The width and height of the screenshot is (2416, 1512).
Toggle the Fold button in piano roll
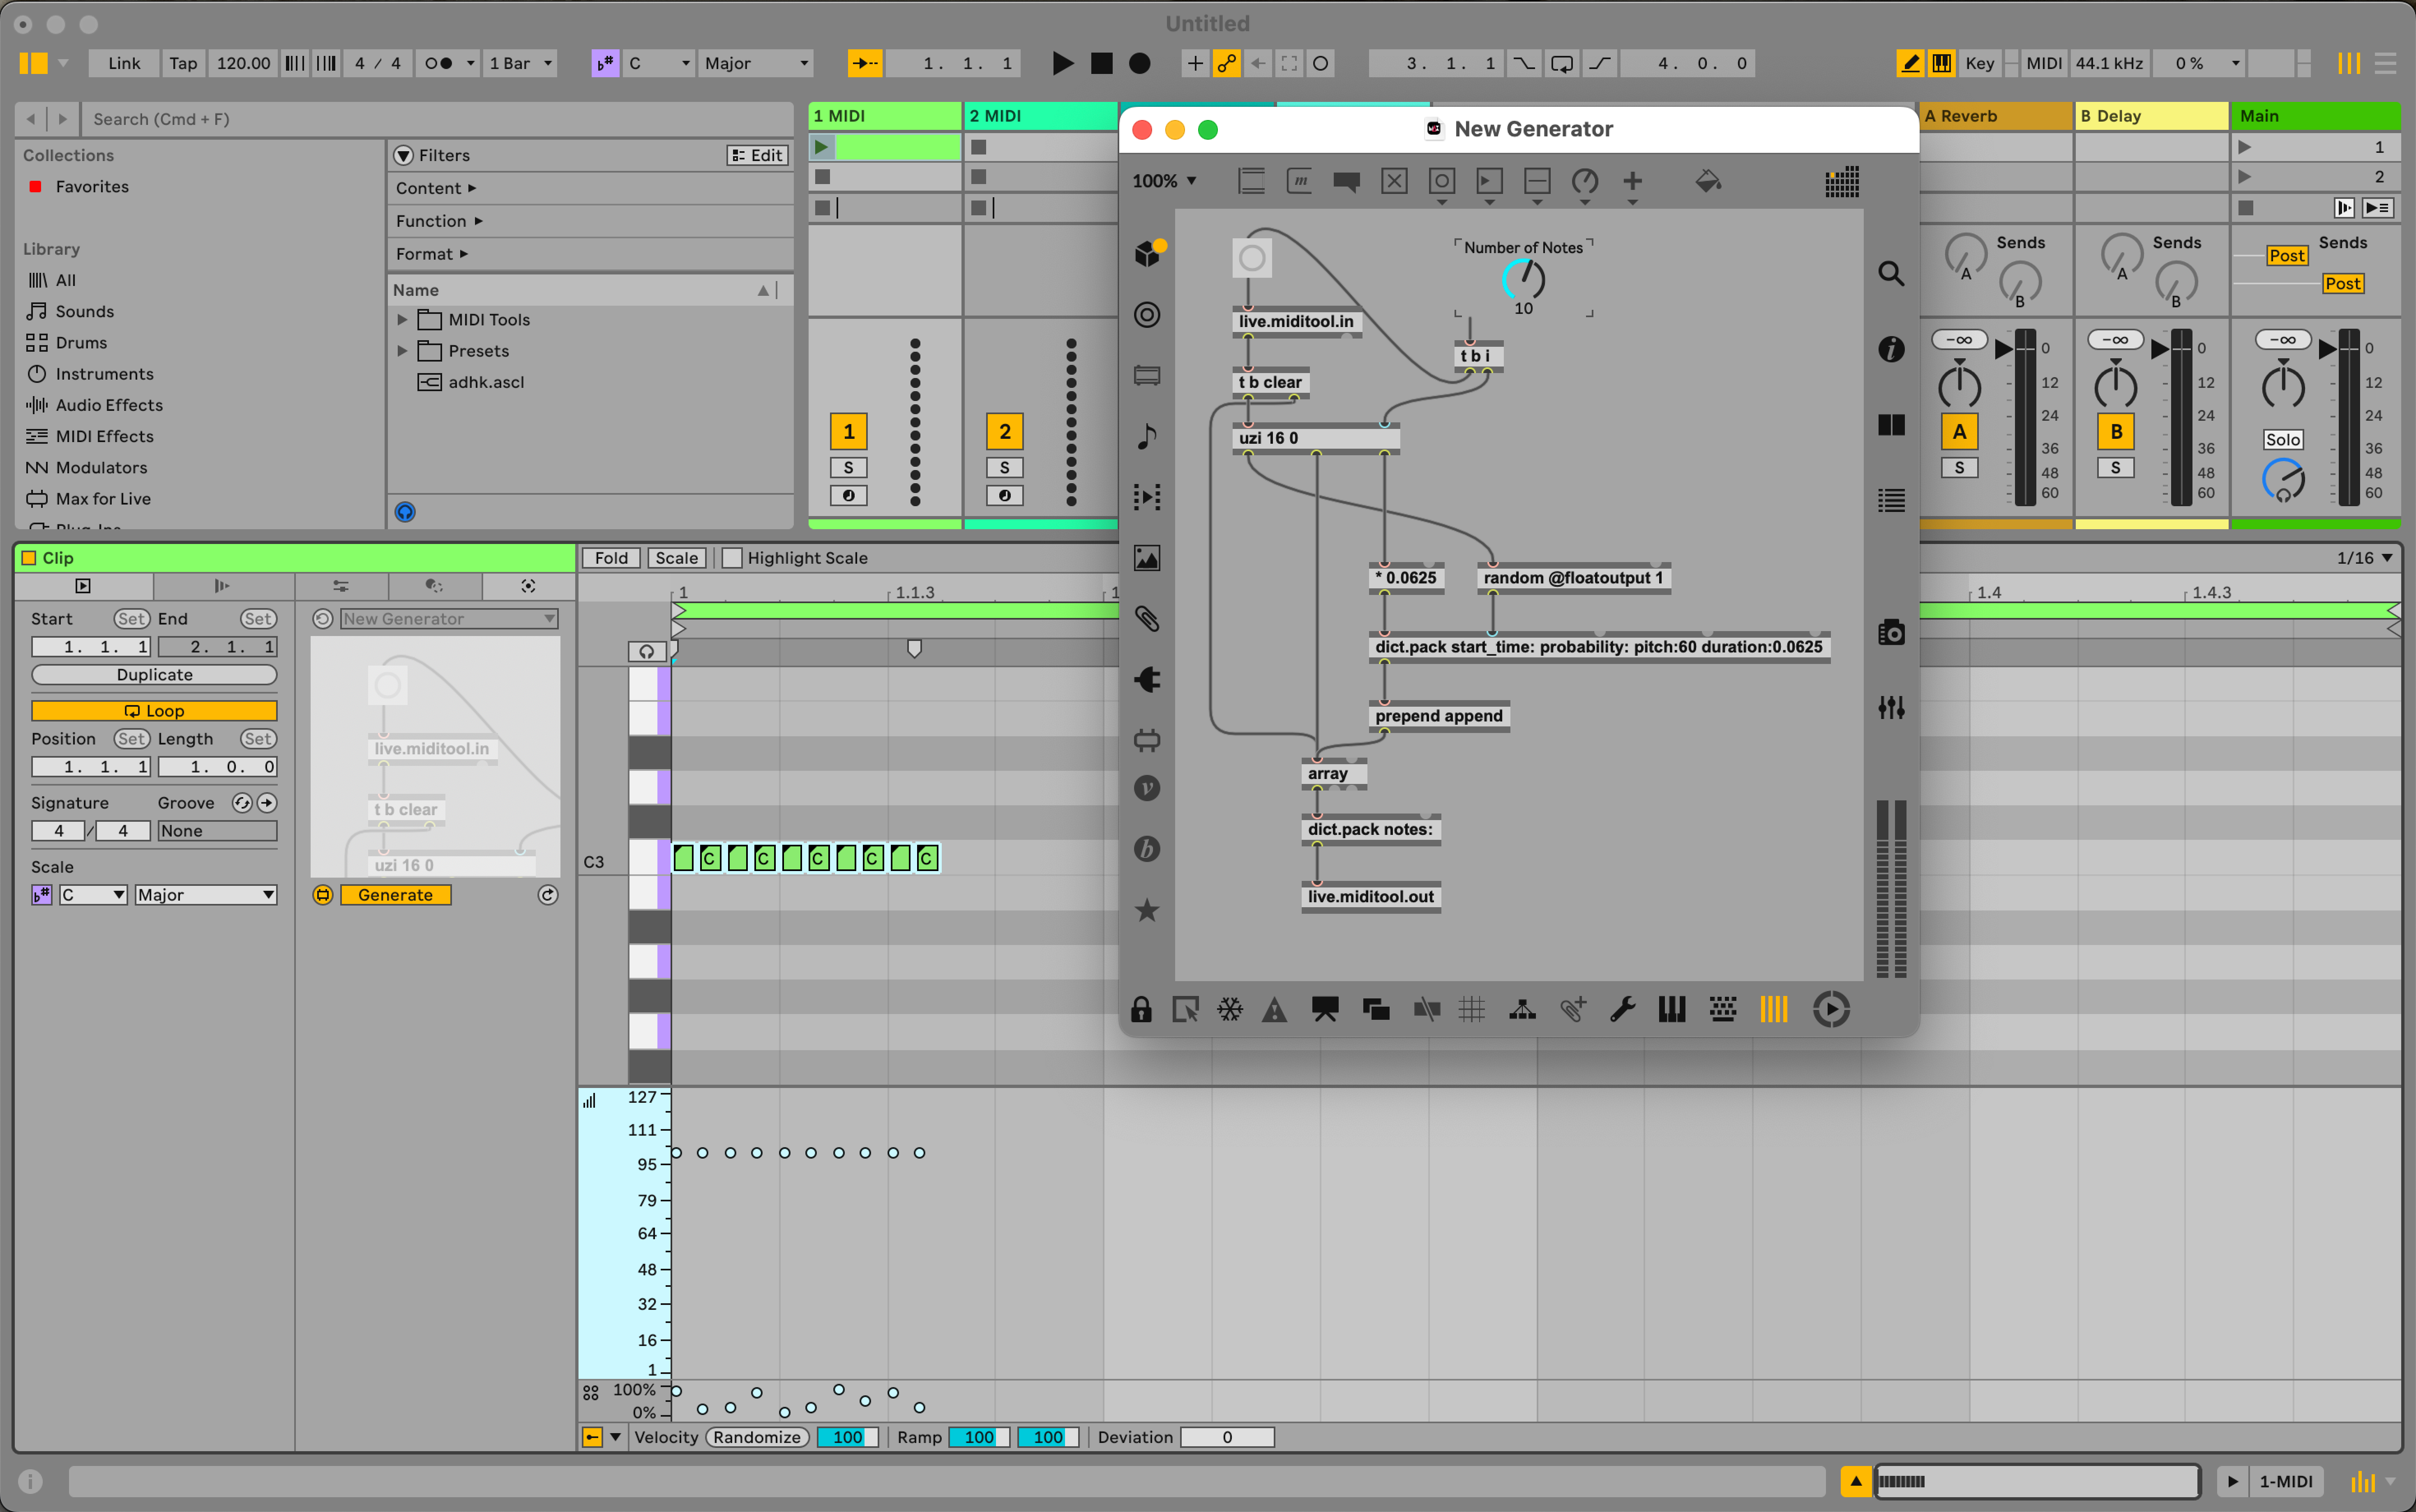(x=611, y=558)
